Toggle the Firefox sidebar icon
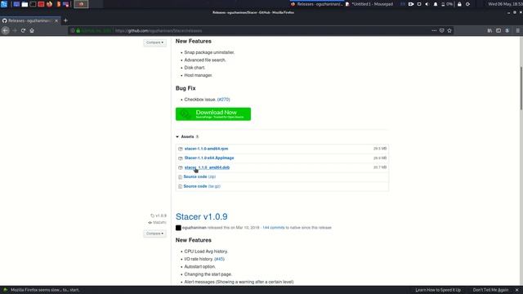Image resolution: width=523 pixels, height=294 pixels. [x=498, y=30]
